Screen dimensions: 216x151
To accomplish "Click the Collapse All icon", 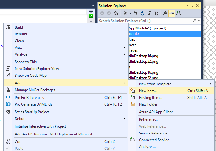I will 149,13.
